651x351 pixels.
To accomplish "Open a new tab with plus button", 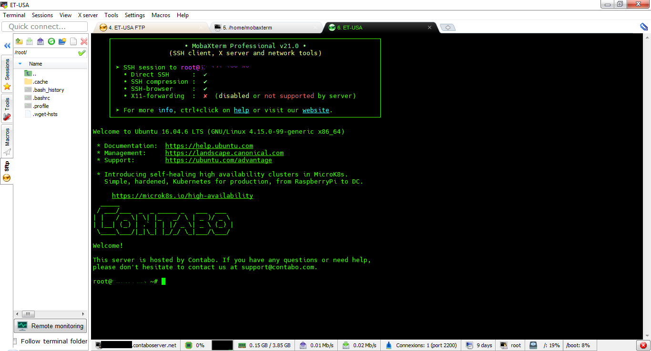I will click(x=447, y=28).
